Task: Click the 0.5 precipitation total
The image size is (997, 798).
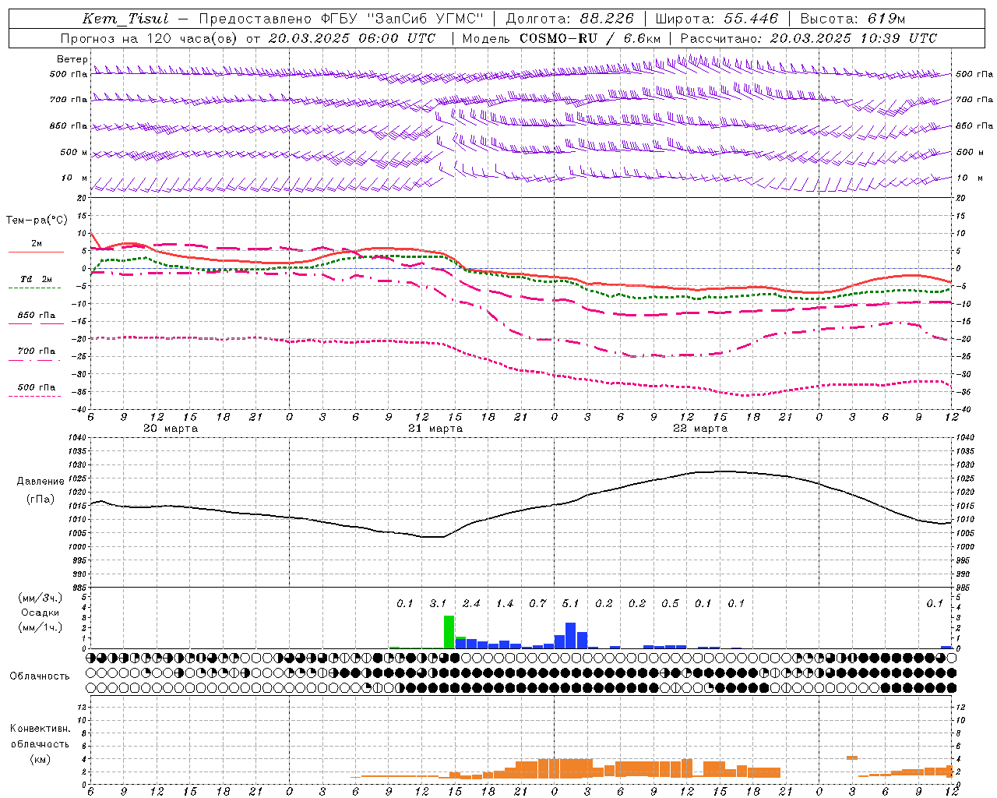Action: pos(670,603)
